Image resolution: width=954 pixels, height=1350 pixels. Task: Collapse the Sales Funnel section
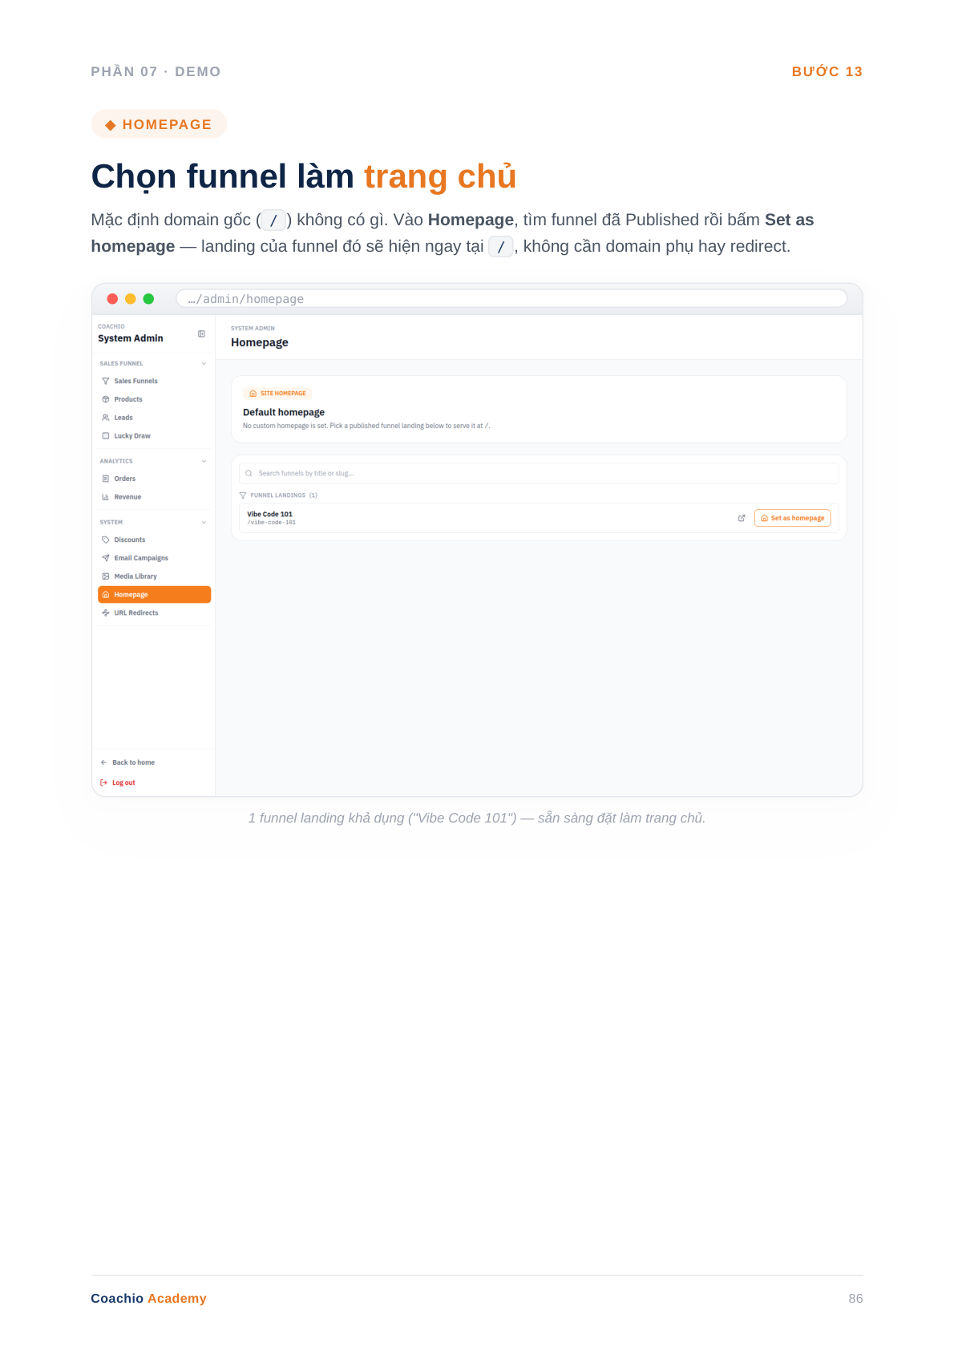(204, 364)
